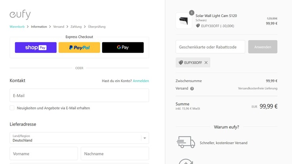292x164 pixels.
Task: Enable email news and offers checkbox
Action: tap(12, 108)
